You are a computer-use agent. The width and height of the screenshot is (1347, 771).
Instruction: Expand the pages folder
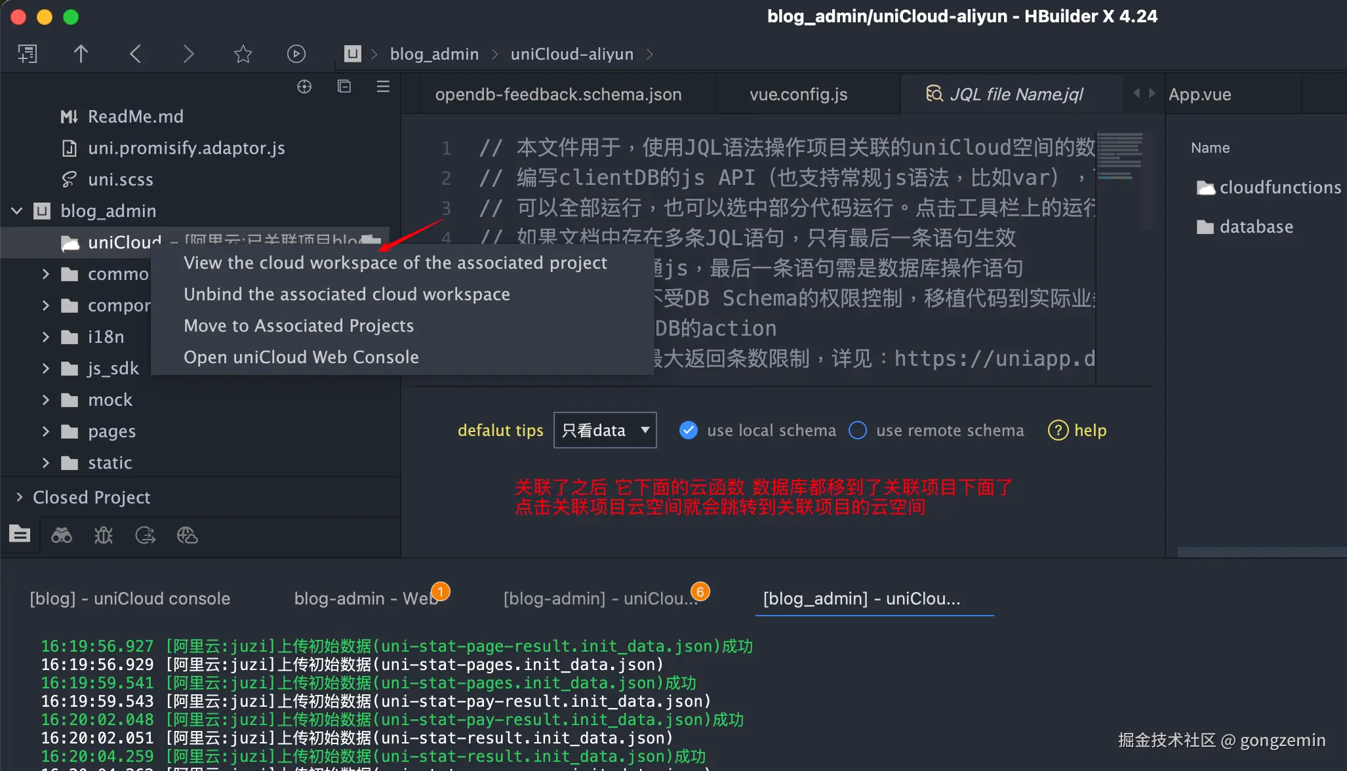point(45,431)
